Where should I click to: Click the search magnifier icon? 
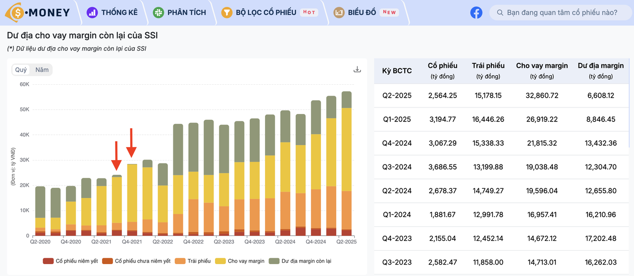[499, 12]
